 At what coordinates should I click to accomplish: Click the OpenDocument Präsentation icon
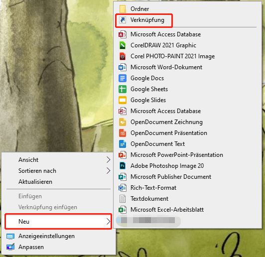123,133
